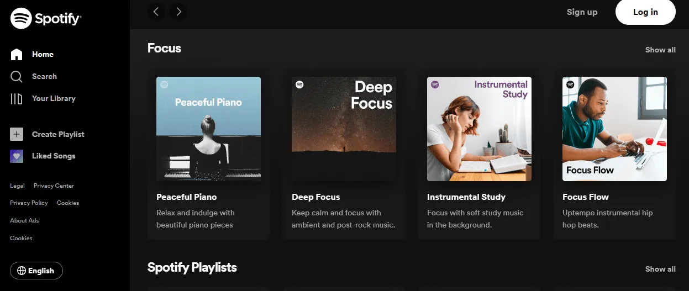
Task: Click the Instrumental Study card title
Action: 466,197
